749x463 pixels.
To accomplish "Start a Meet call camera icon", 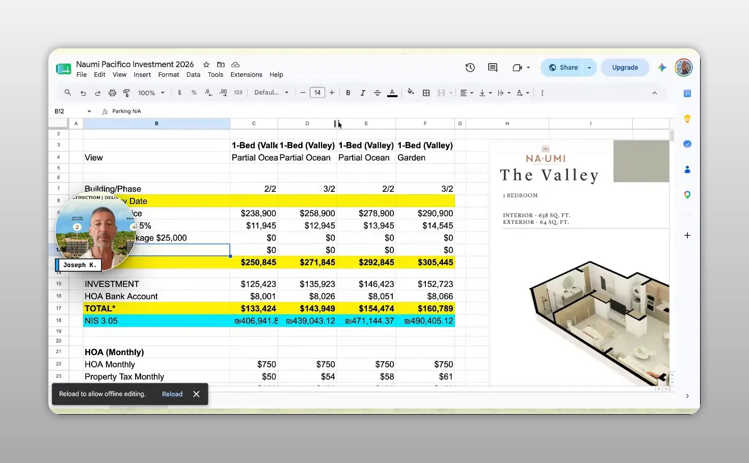I will coord(517,67).
